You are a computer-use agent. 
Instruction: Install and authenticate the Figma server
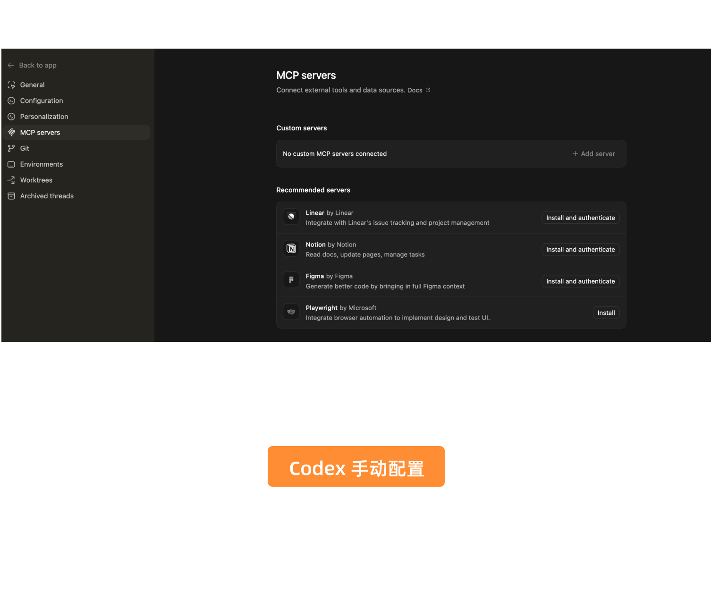tap(581, 281)
